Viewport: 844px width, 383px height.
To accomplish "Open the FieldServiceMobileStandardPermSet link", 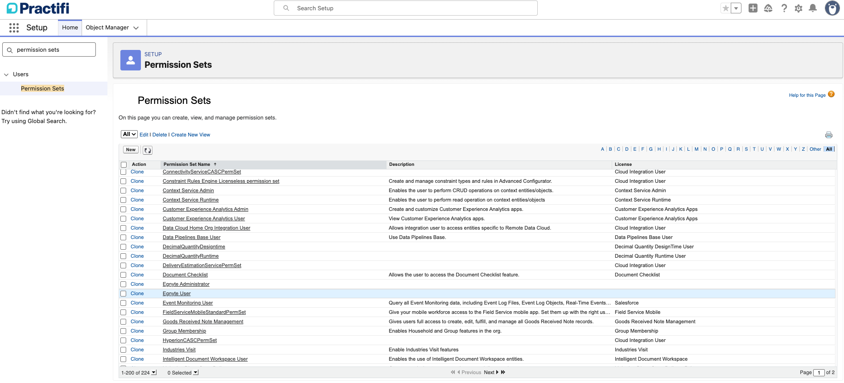I will point(204,313).
